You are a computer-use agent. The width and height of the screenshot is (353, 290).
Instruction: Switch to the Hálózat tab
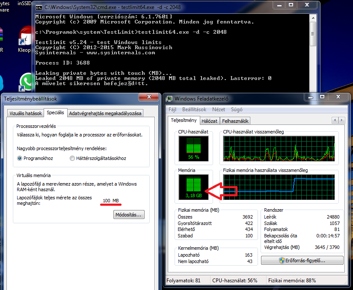coord(209,121)
